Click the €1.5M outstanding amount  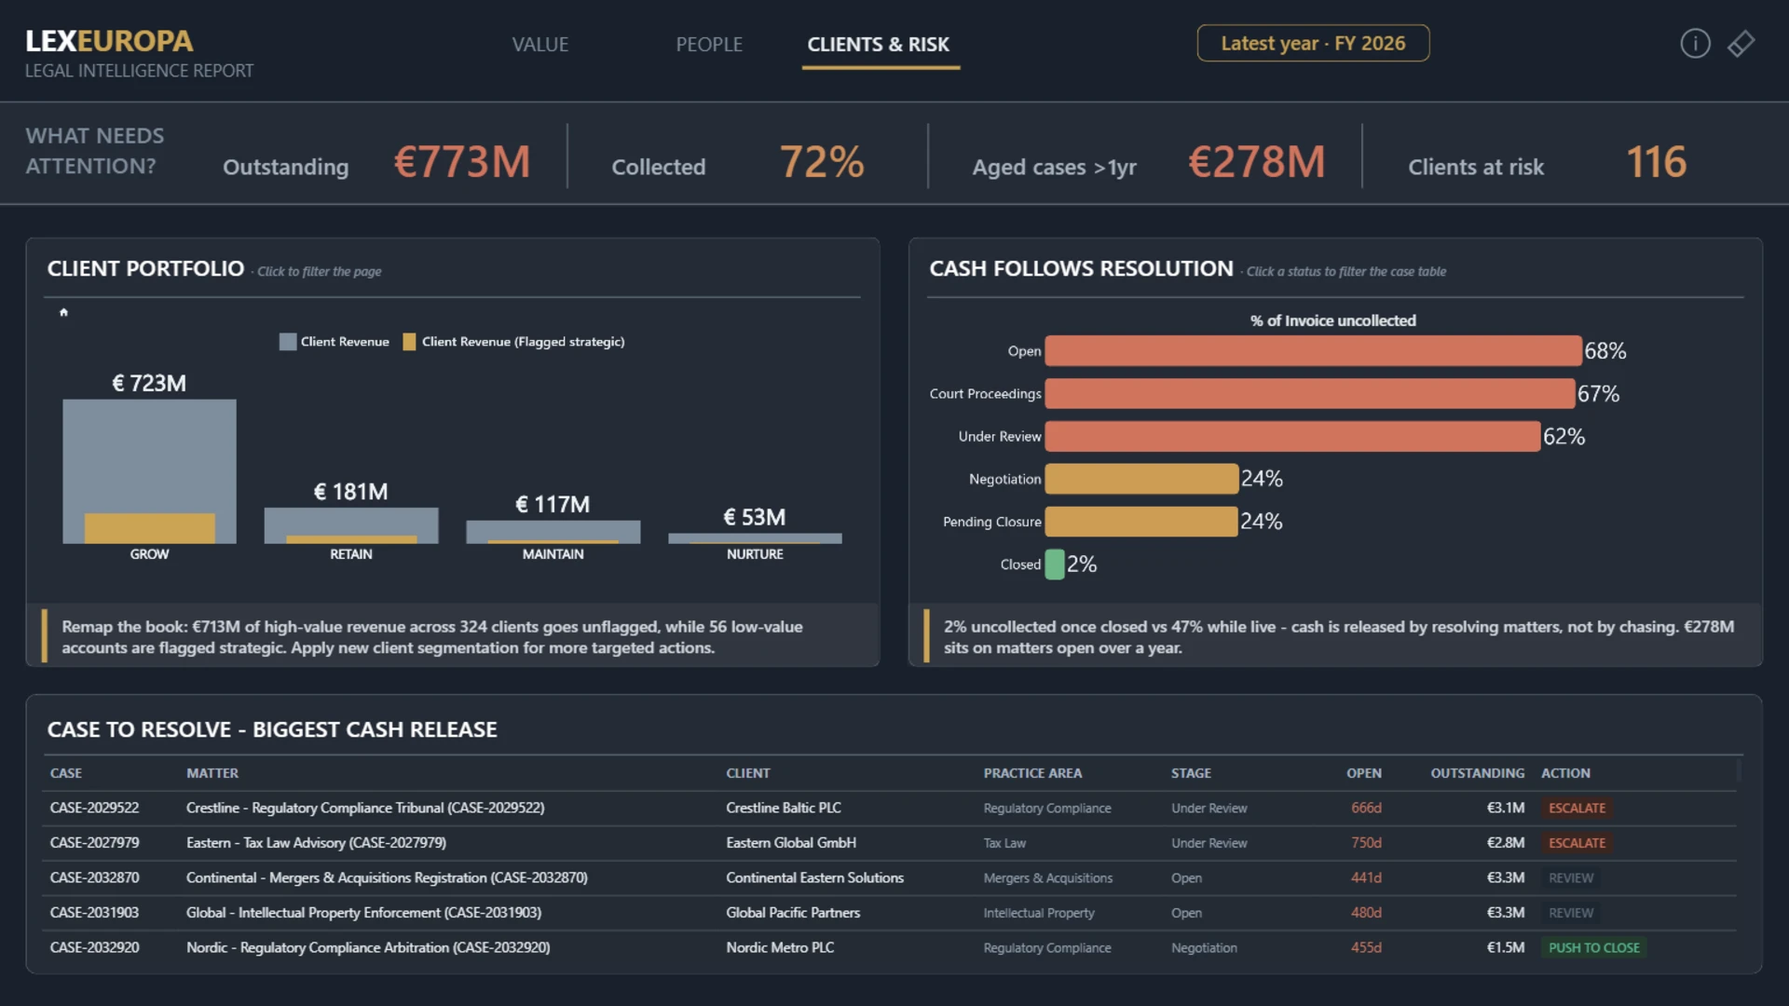(1506, 947)
